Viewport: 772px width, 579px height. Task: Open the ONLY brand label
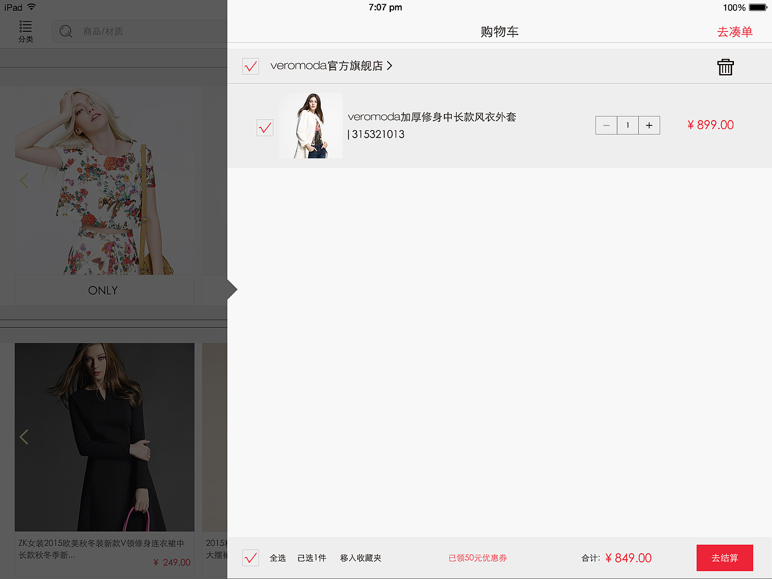pyautogui.click(x=104, y=290)
